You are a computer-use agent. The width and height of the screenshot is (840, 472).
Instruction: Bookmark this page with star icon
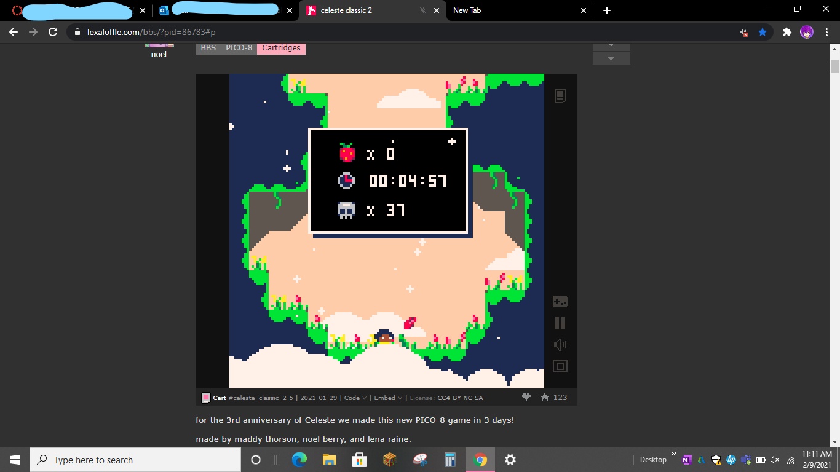click(x=763, y=32)
